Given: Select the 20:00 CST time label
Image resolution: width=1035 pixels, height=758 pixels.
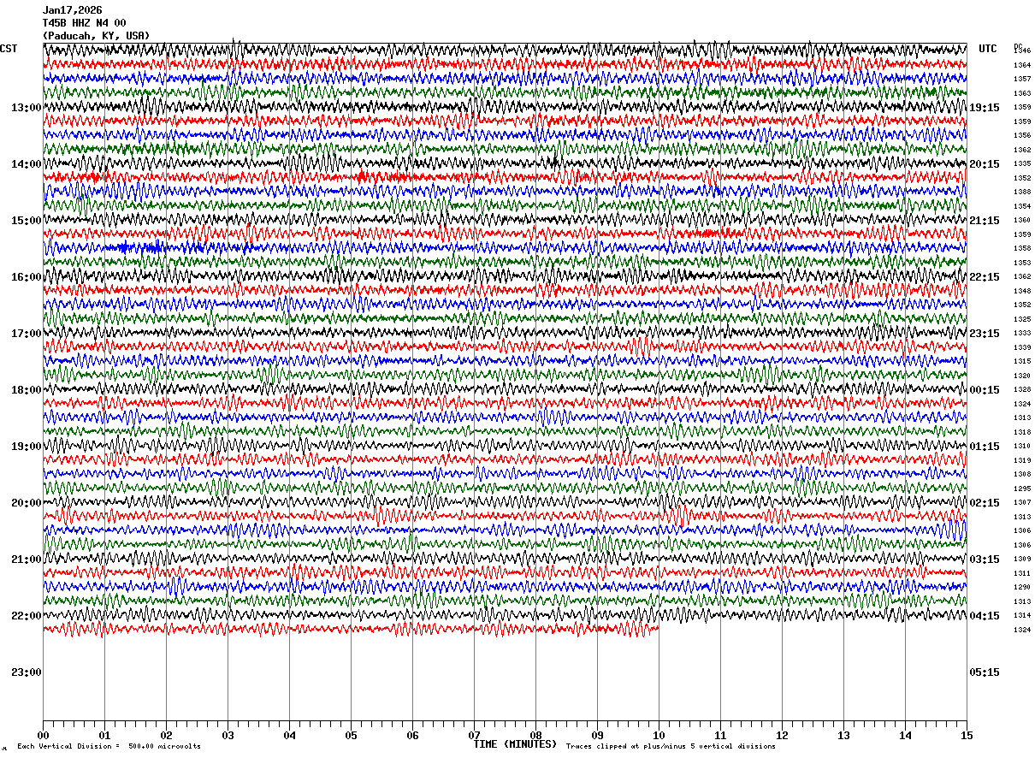Looking at the screenshot, I should (27, 503).
